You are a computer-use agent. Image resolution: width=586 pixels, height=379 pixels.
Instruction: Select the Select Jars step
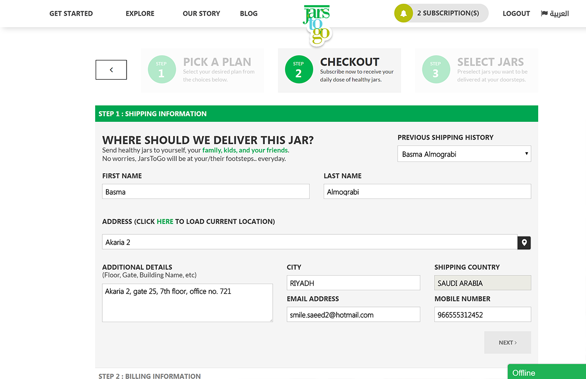pyautogui.click(x=476, y=70)
